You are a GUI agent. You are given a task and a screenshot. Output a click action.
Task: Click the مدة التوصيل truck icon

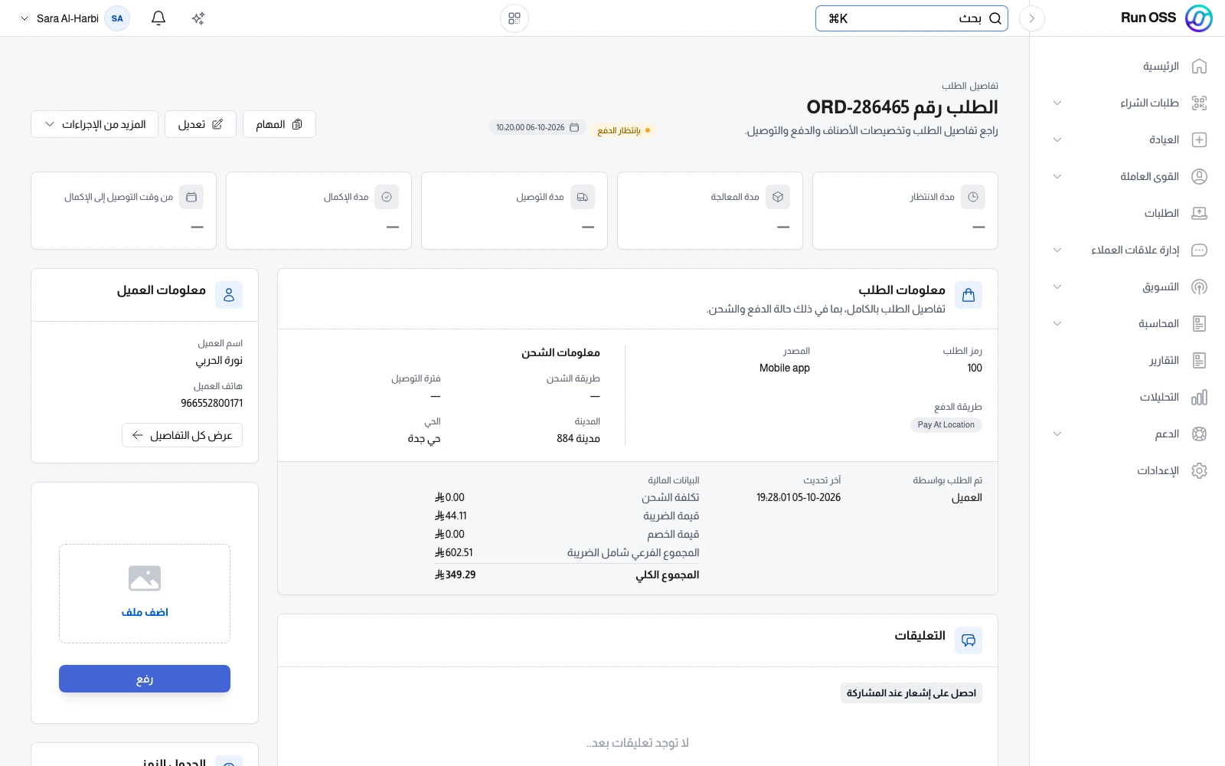583,197
